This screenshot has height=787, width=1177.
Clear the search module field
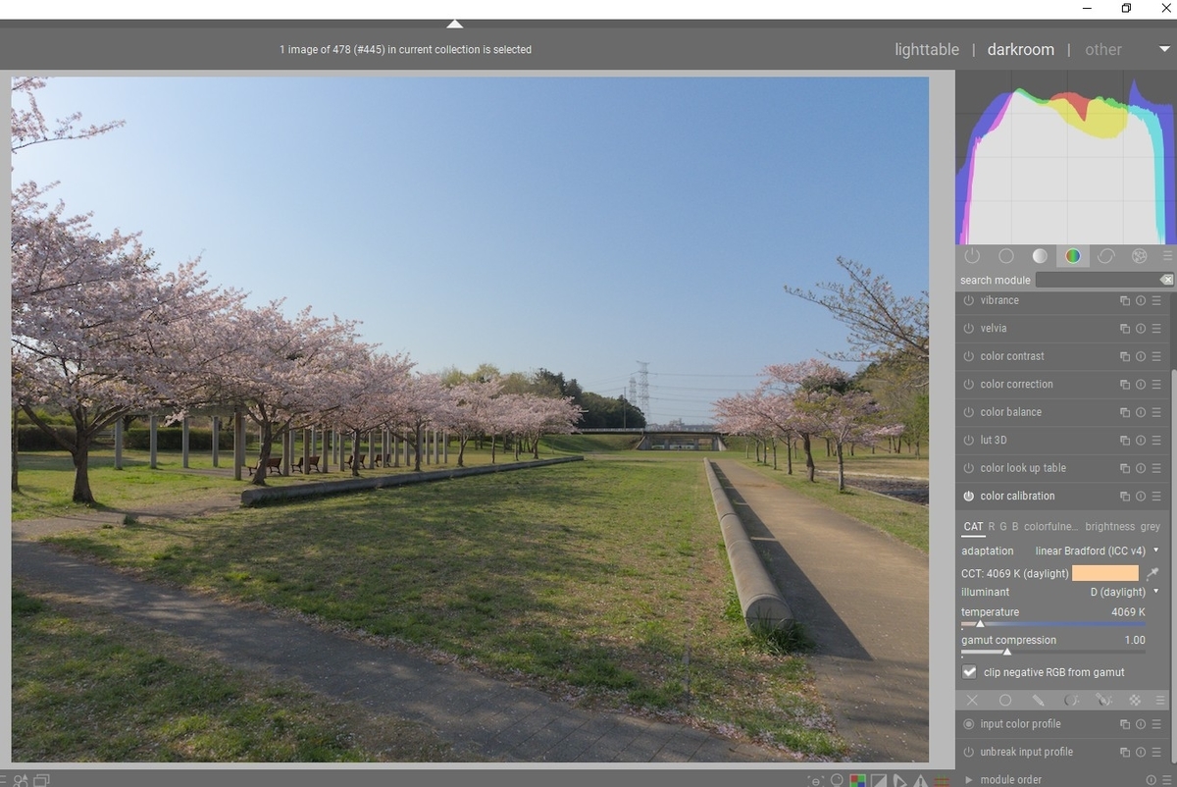[1165, 280]
